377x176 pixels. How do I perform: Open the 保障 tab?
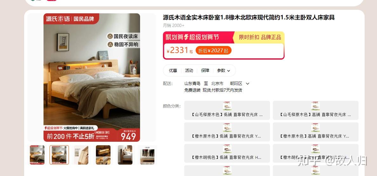(x=205, y=71)
